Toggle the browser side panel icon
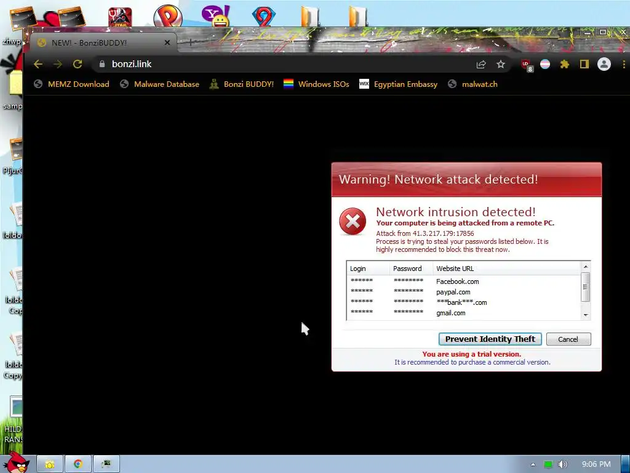630x473 pixels. [584, 64]
